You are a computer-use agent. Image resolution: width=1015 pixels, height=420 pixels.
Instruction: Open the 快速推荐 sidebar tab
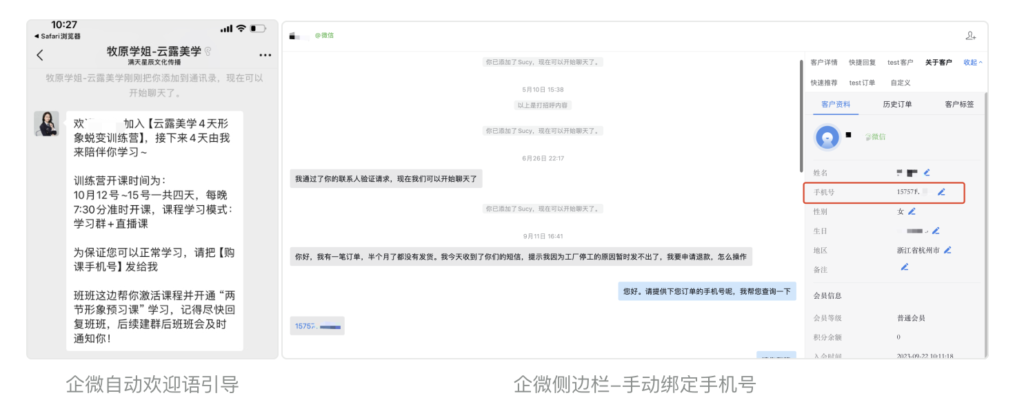[x=824, y=83]
